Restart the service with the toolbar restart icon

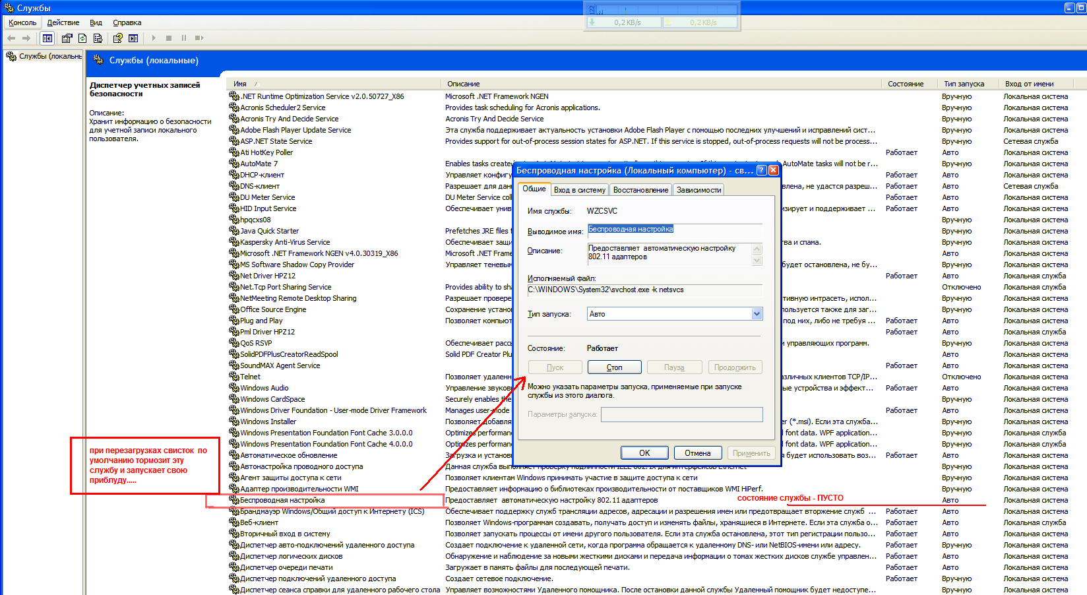point(199,38)
